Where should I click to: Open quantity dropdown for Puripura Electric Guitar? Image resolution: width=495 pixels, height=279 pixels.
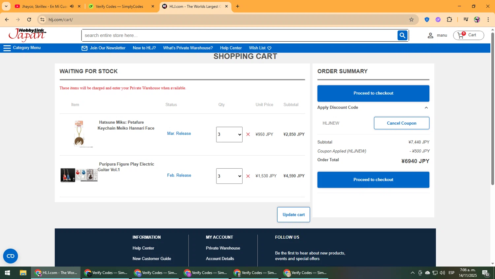tap(229, 176)
